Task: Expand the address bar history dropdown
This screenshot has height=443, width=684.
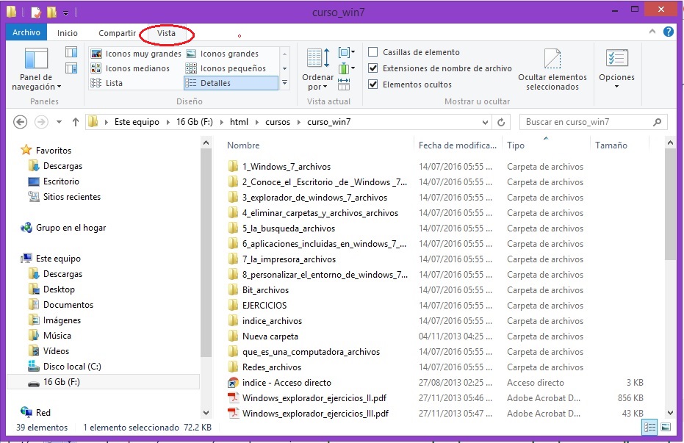Action: click(x=485, y=122)
